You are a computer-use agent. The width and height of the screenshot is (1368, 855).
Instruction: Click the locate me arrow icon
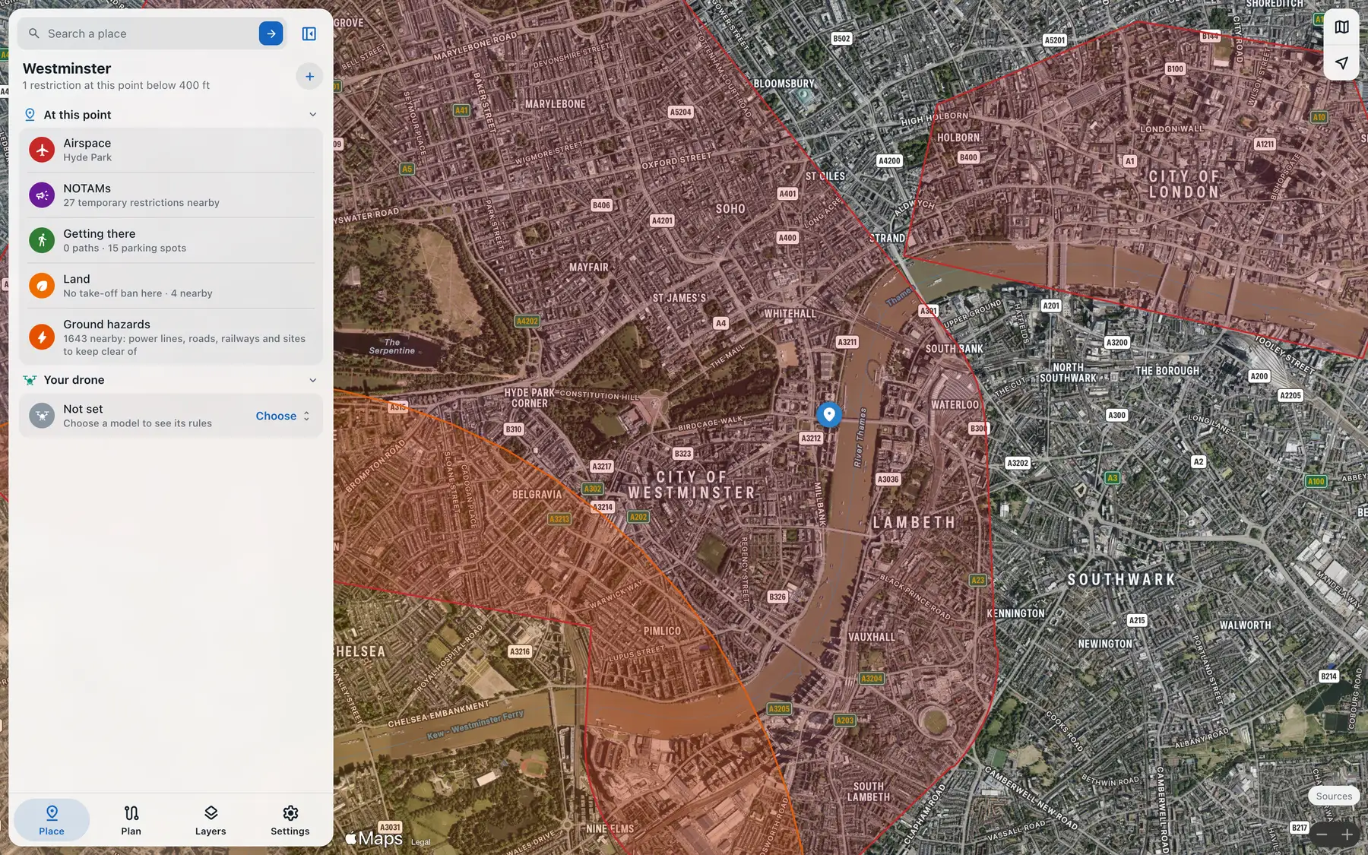pyautogui.click(x=1341, y=62)
